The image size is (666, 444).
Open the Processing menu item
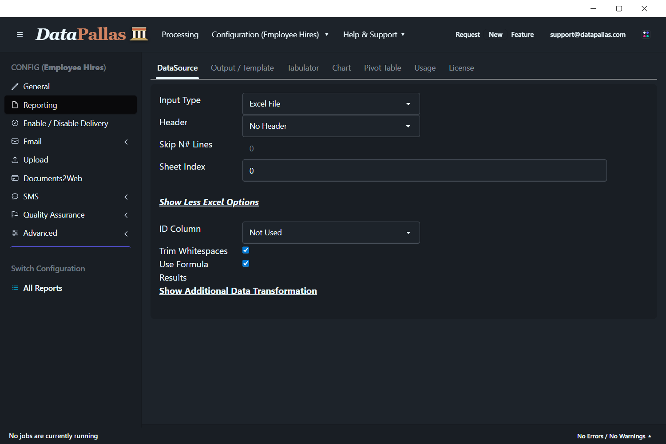pos(180,35)
